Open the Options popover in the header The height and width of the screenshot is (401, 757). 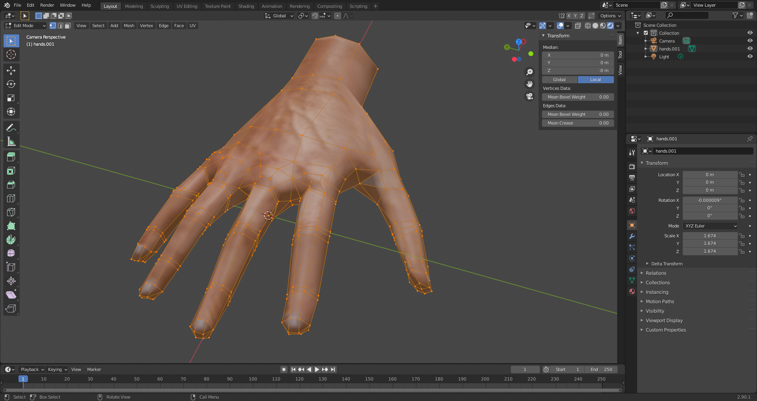pos(610,16)
